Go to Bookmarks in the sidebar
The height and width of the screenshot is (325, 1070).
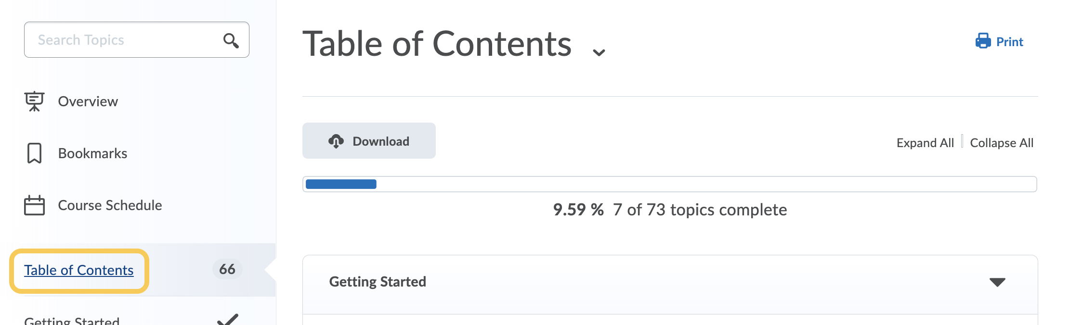pyautogui.click(x=92, y=153)
